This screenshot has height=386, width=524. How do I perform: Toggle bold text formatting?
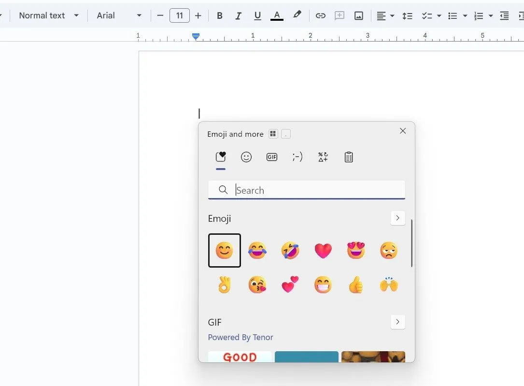219,15
